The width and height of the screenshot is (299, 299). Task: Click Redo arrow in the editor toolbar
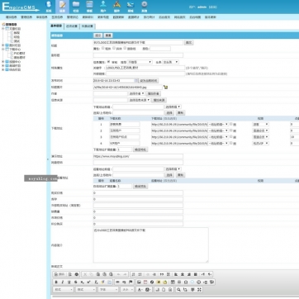point(125,274)
